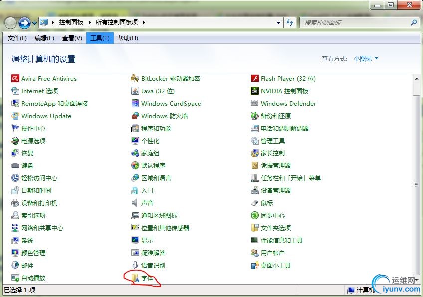Open Avira Free Antivirus icon
The height and width of the screenshot is (297, 423).
pyautogui.click(x=15, y=78)
